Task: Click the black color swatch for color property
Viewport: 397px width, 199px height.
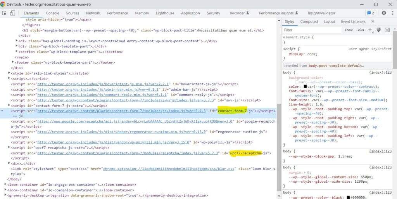Action: tap(306, 87)
